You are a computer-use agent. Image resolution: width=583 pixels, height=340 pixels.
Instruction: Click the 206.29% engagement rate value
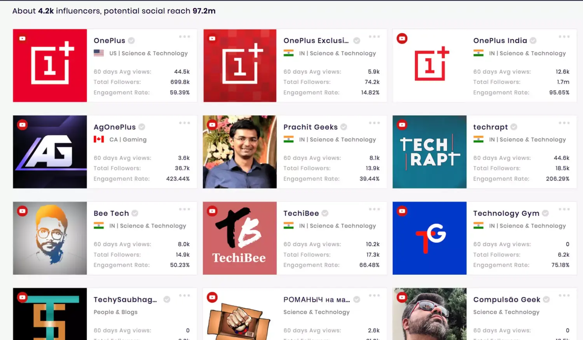558,179
